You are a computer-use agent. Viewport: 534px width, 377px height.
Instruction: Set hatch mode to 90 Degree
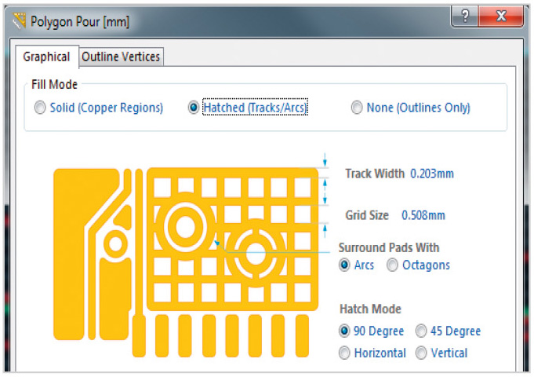[x=345, y=331]
